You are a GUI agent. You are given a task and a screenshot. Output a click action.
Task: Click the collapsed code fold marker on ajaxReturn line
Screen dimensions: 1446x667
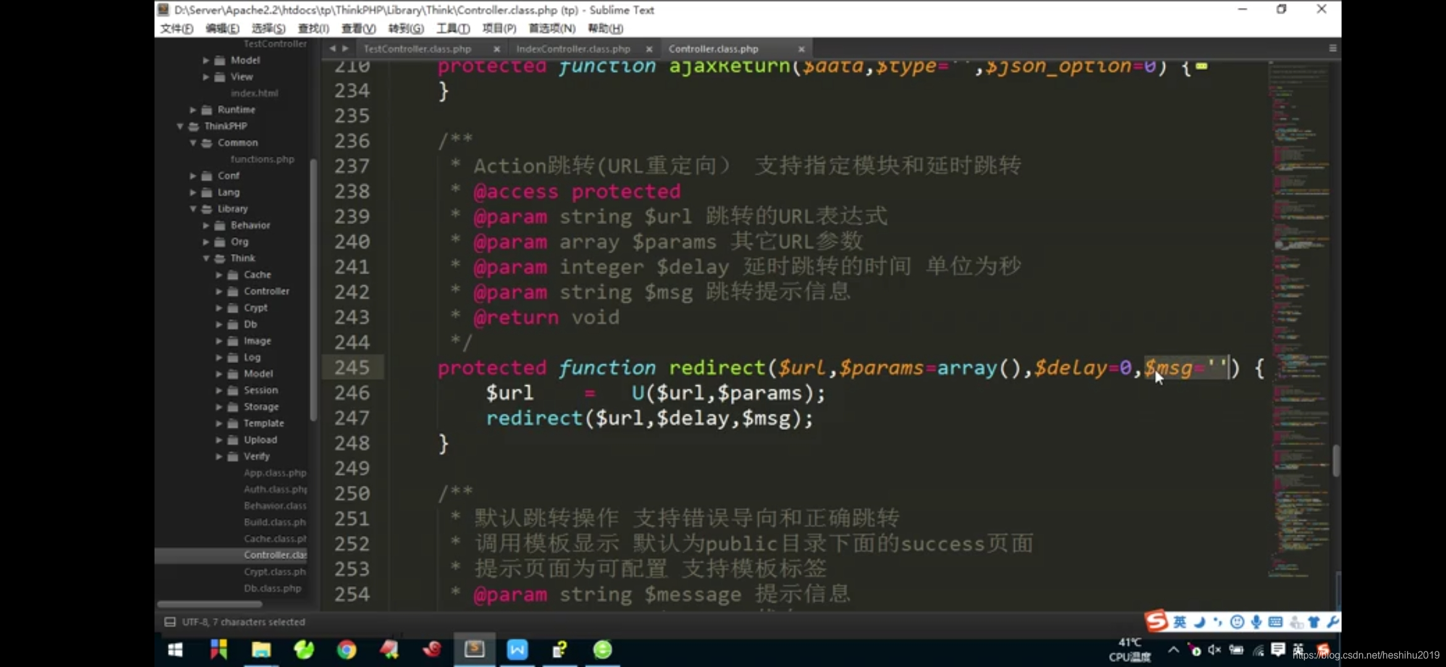pyautogui.click(x=1201, y=65)
